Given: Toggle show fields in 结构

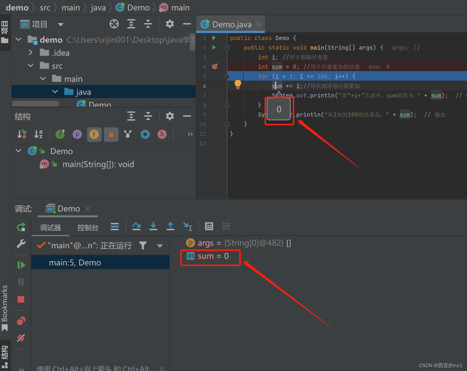Looking at the screenshot, I should click(94, 134).
